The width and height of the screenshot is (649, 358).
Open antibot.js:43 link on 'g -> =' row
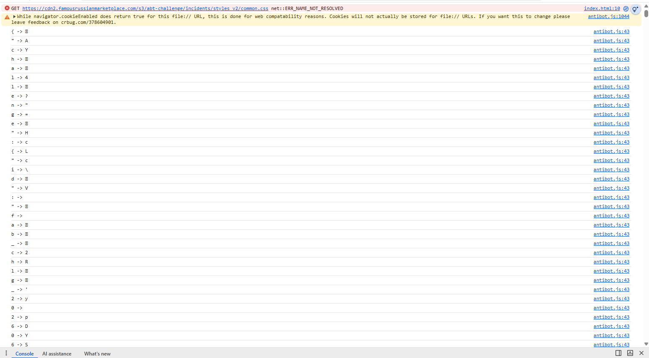(x=611, y=114)
